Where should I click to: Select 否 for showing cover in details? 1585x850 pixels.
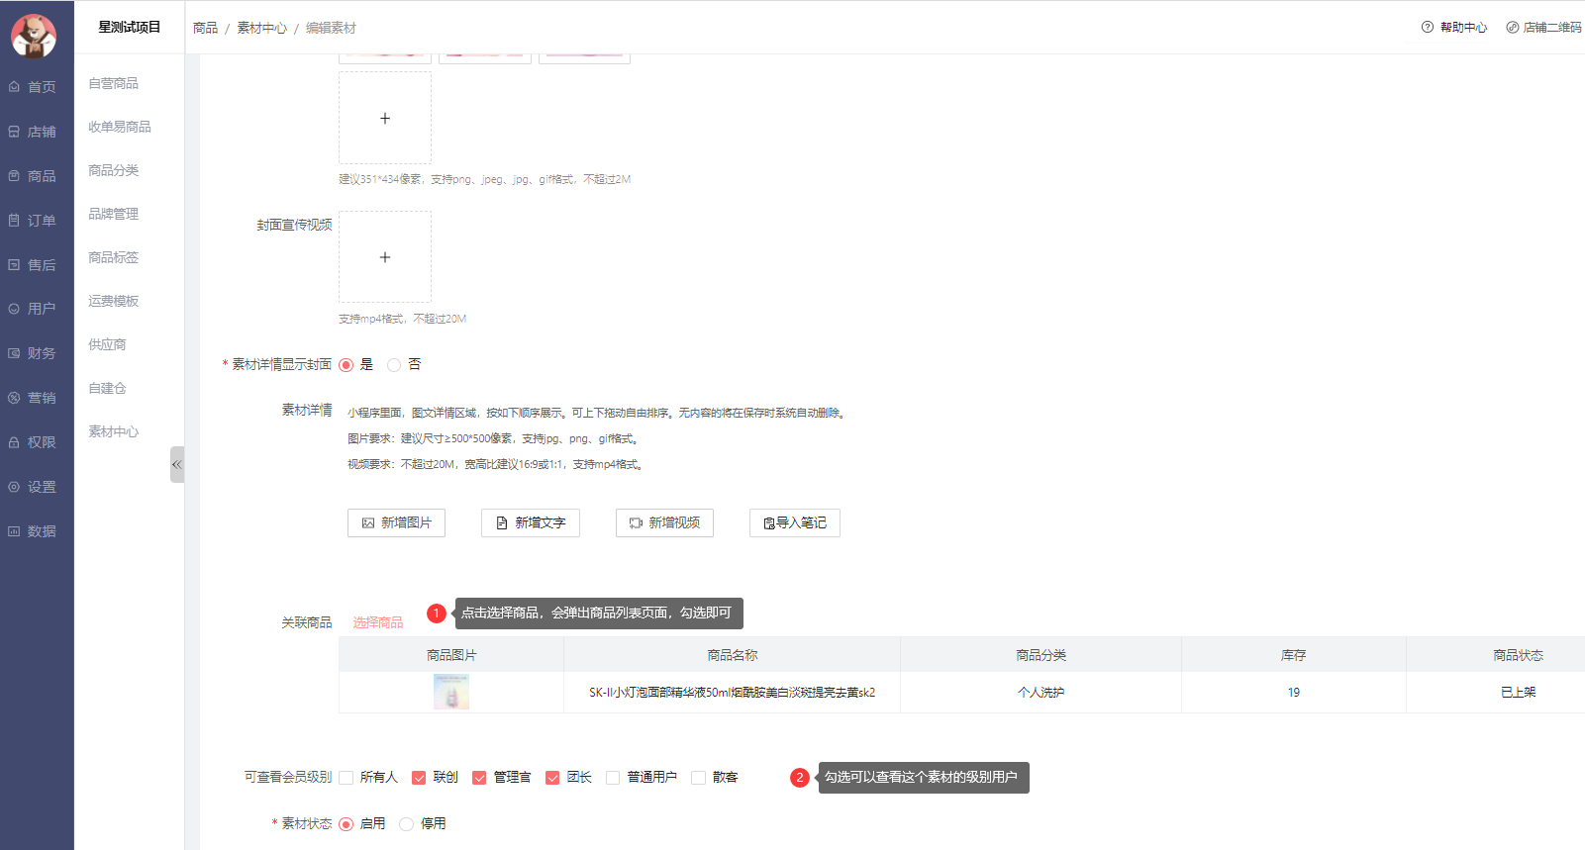(394, 365)
